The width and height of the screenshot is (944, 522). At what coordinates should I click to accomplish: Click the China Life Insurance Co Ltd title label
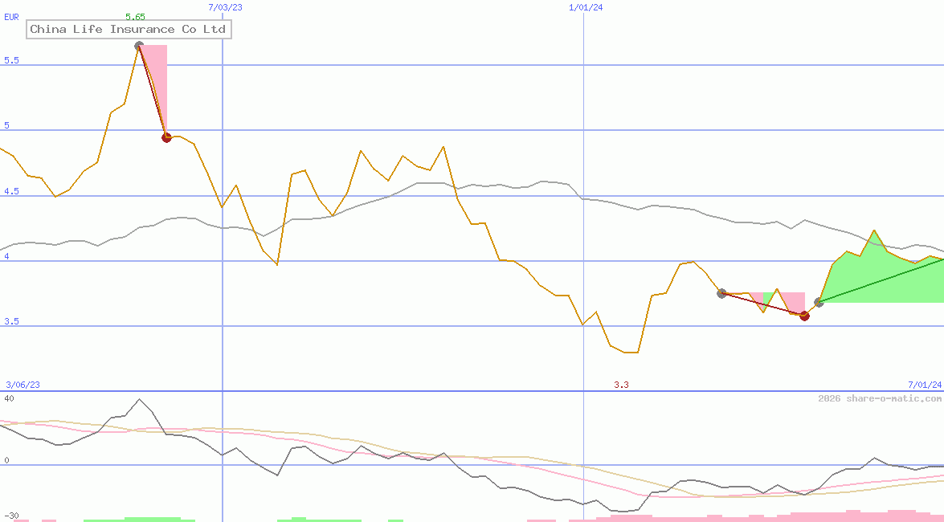tap(129, 30)
